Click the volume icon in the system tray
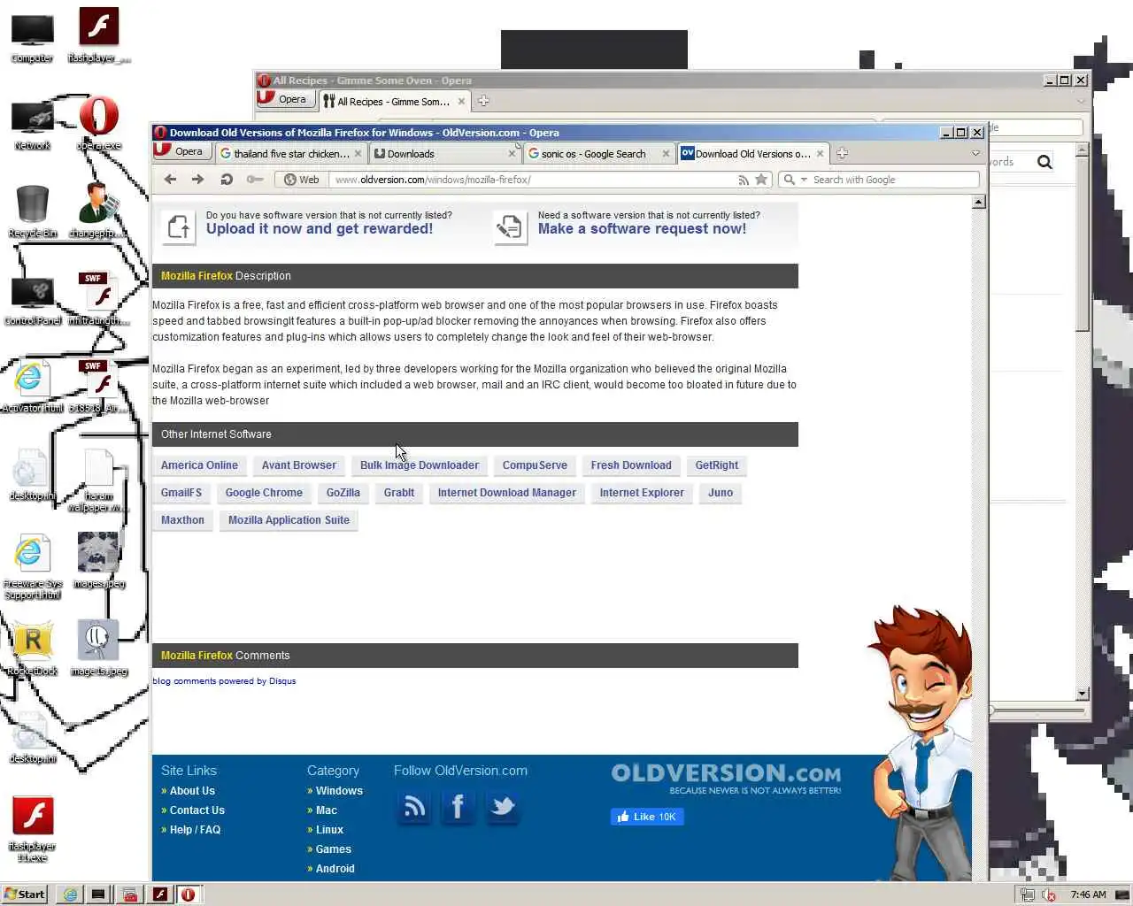This screenshot has height=906, width=1133. coord(1050,894)
